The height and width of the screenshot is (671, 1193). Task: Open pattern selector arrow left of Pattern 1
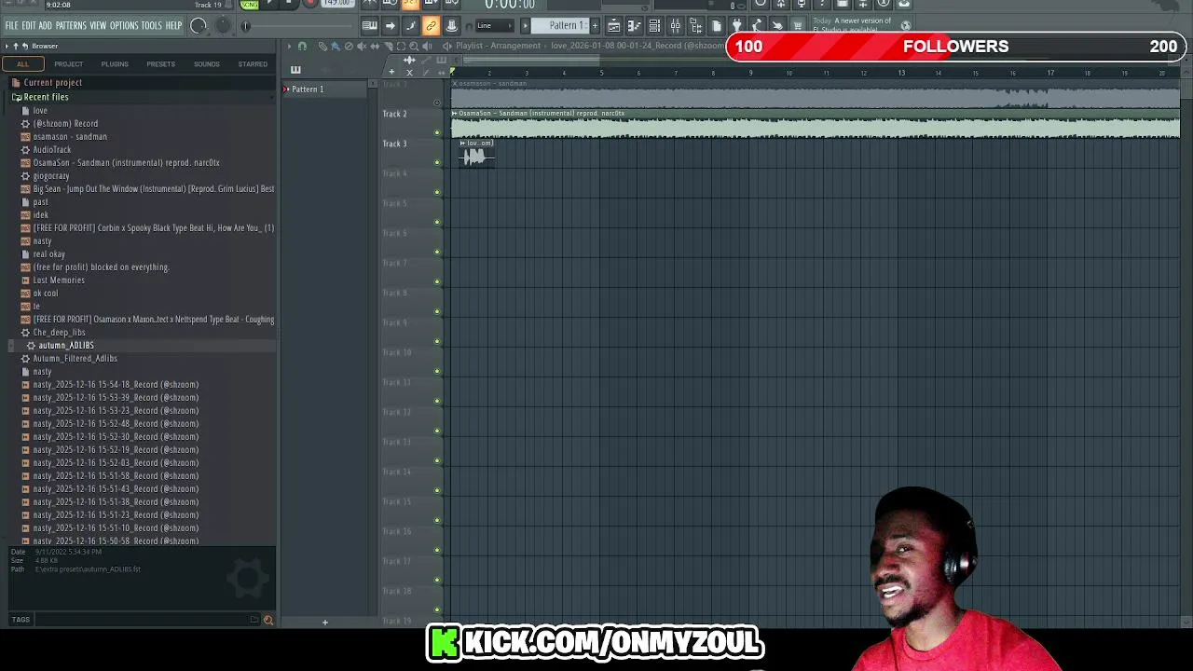(x=526, y=25)
